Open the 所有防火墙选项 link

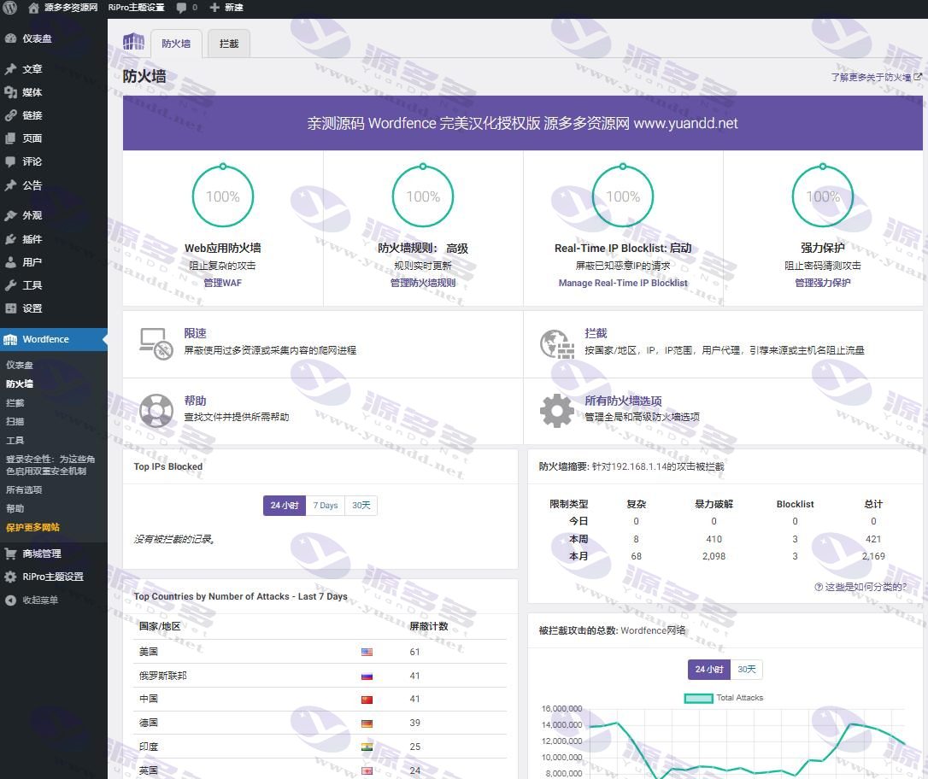pos(623,401)
